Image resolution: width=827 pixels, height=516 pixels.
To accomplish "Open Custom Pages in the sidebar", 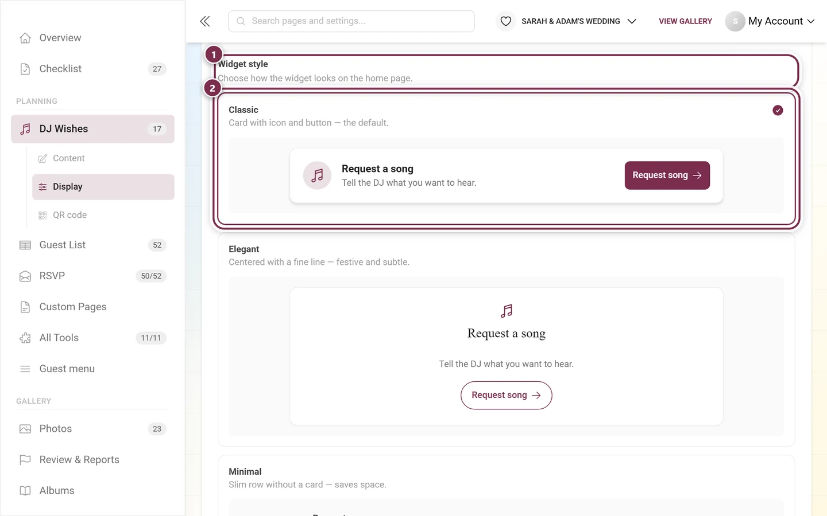I will [x=92, y=307].
